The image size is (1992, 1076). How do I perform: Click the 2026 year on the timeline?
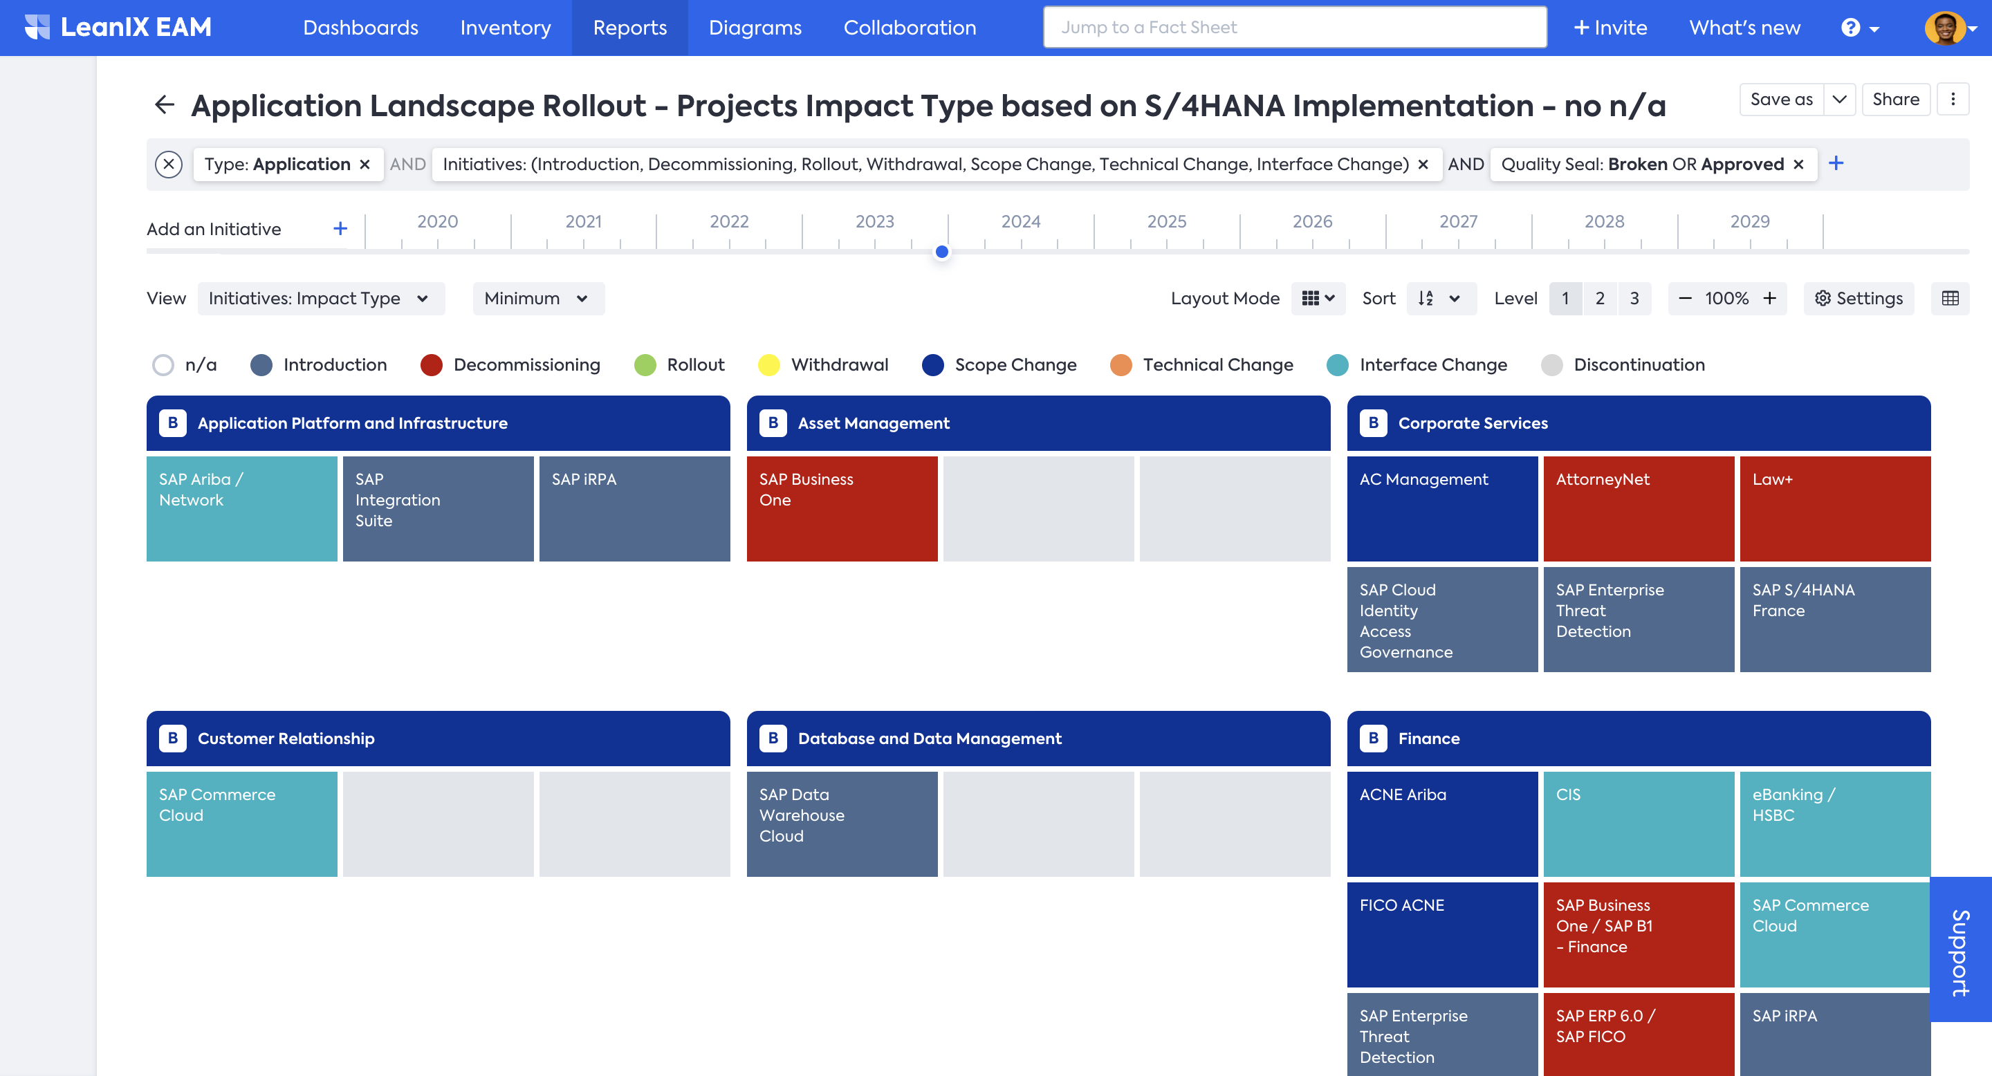point(1312,222)
